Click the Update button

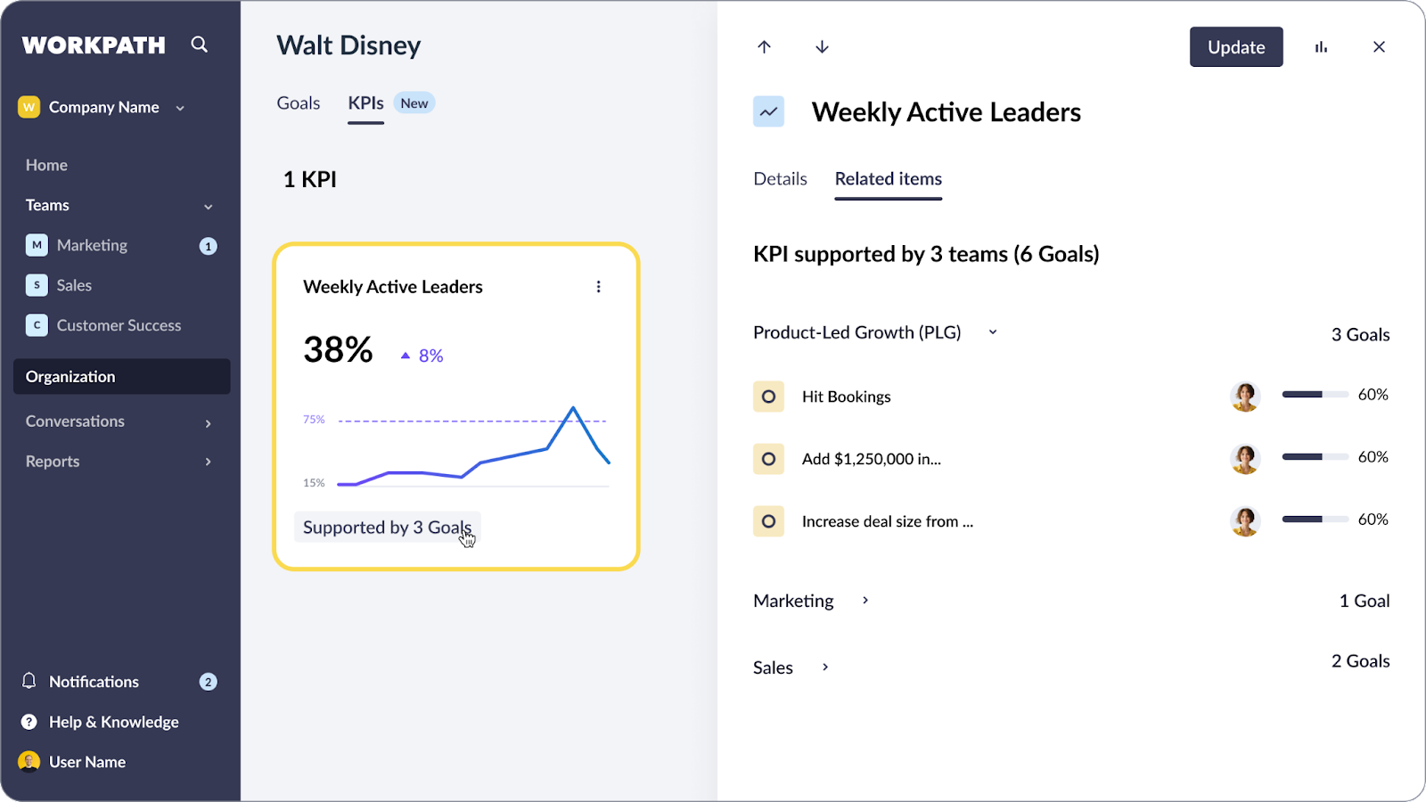point(1235,47)
